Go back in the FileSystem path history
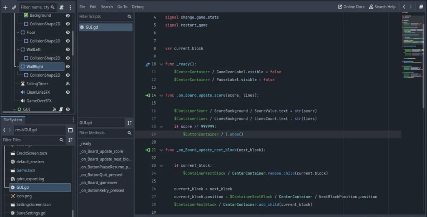This screenshot has height=217, width=427. (4, 130)
